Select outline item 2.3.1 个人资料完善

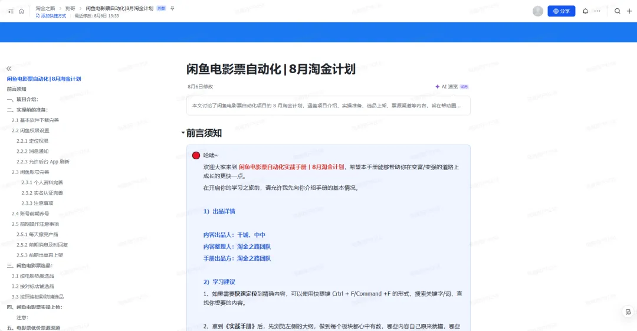42,182
